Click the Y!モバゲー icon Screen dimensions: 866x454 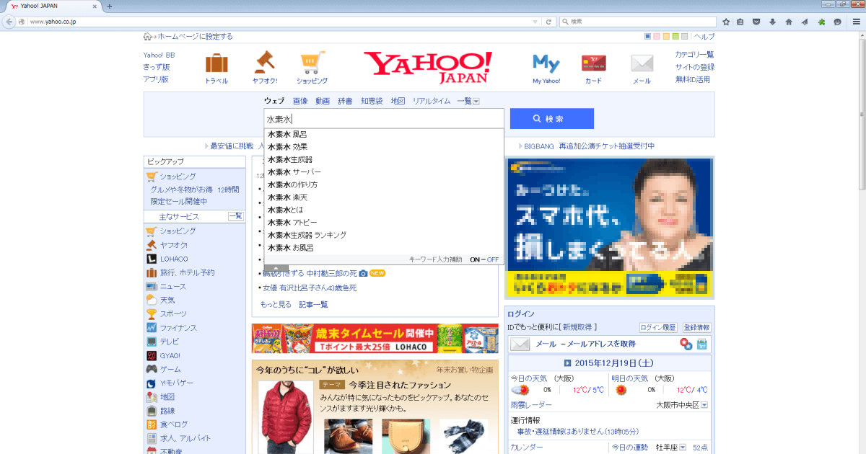click(152, 383)
